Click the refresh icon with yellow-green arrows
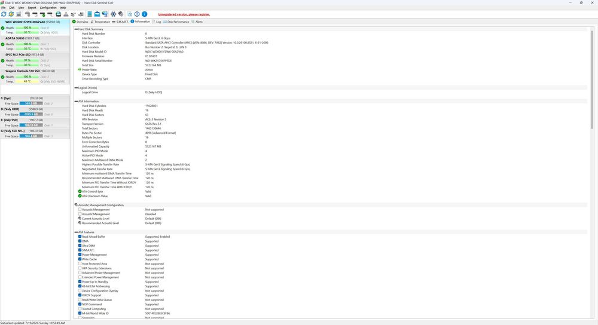 tap(11, 14)
